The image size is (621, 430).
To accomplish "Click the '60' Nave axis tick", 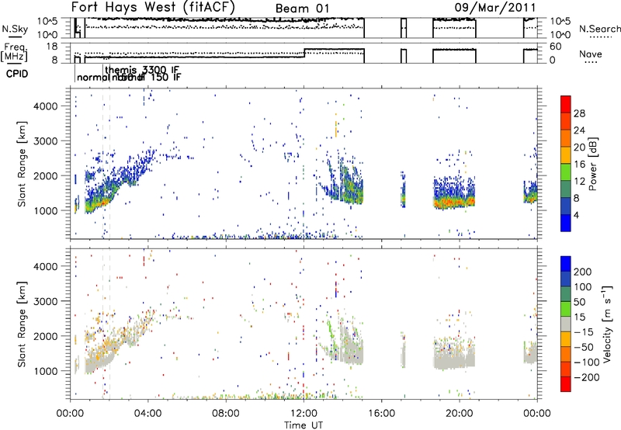I will coord(556,47).
